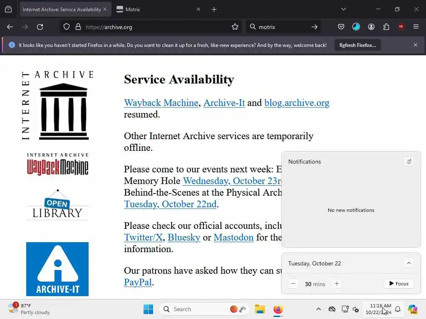This screenshot has height=319, width=426.
Task: Open the Firefox account icon
Action: pos(371,27)
